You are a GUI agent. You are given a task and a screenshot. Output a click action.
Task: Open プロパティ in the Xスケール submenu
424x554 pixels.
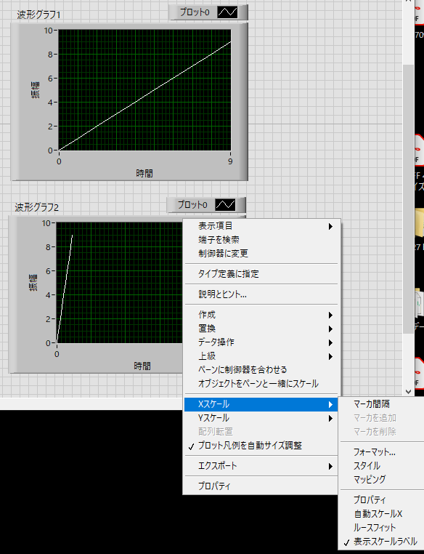click(x=382, y=500)
